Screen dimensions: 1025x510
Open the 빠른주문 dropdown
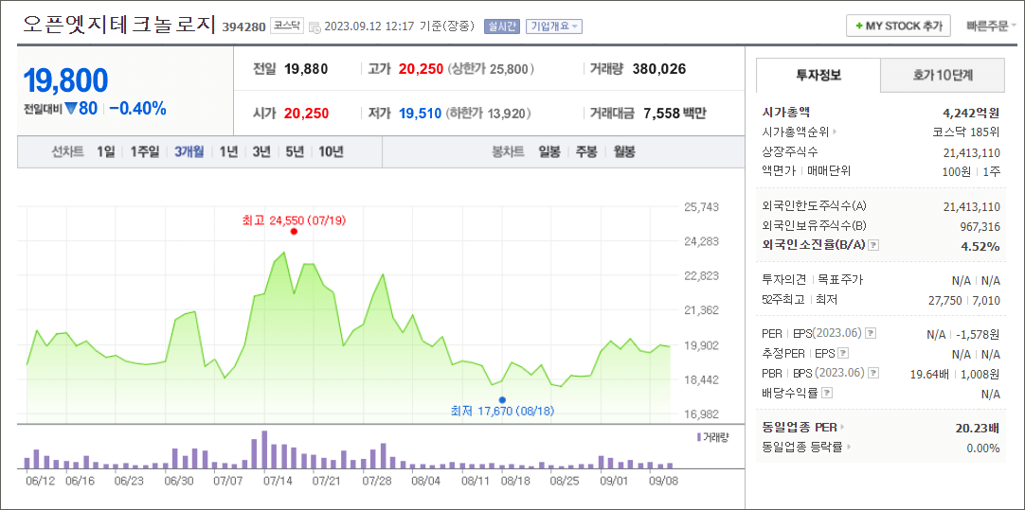[x=992, y=26]
